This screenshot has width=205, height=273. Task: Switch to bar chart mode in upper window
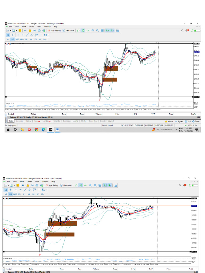[x=78, y=30]
